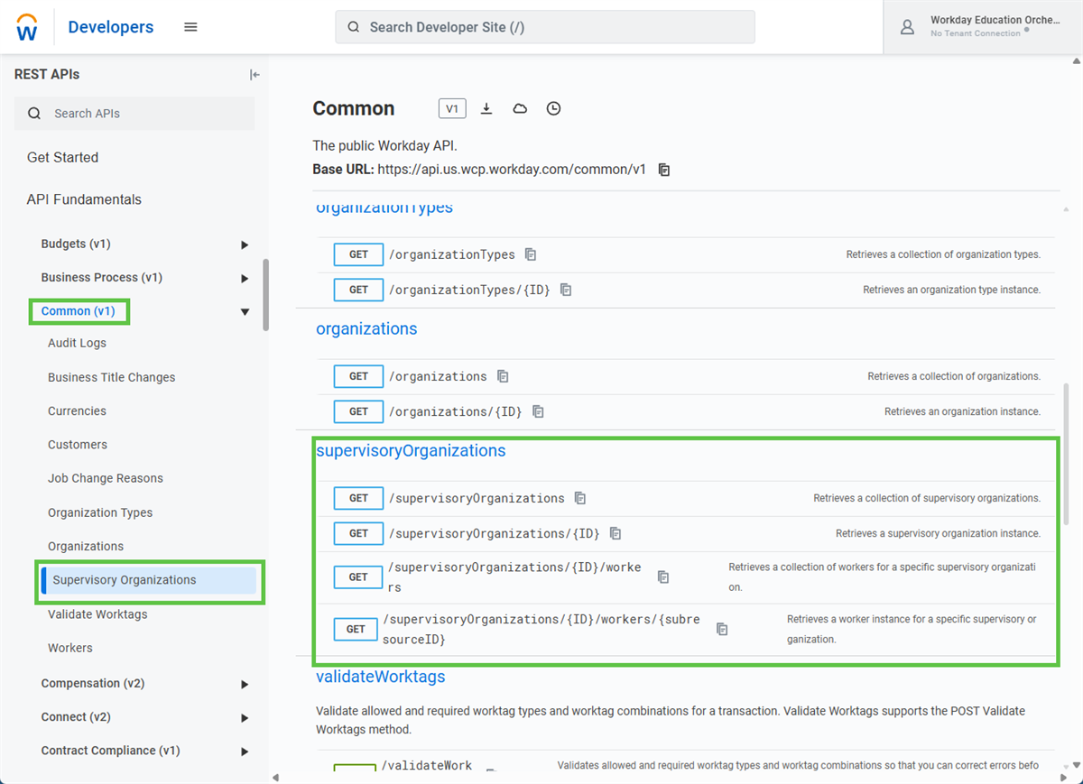Image resolution: width=1083 pixels, height=784 pixels.
Task: Click GET button for /organizationTypes
Action: 358,254
